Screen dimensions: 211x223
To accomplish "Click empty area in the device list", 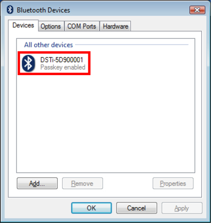I will coord(106,123).
